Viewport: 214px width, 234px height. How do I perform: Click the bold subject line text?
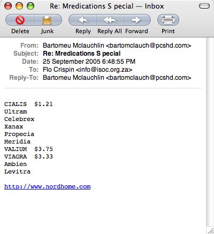[x=82, y=54]
